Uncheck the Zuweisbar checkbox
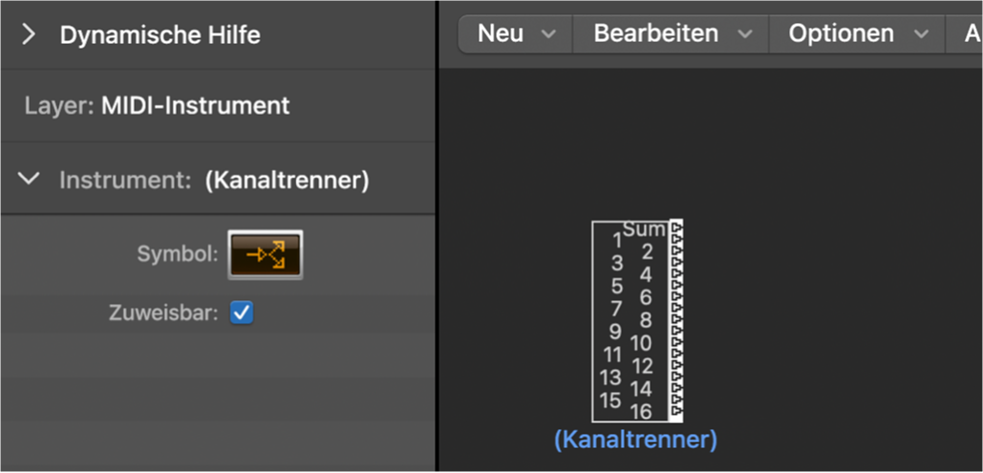The width and height of the screenshot is (983, 473). click(x=242, y=312)
